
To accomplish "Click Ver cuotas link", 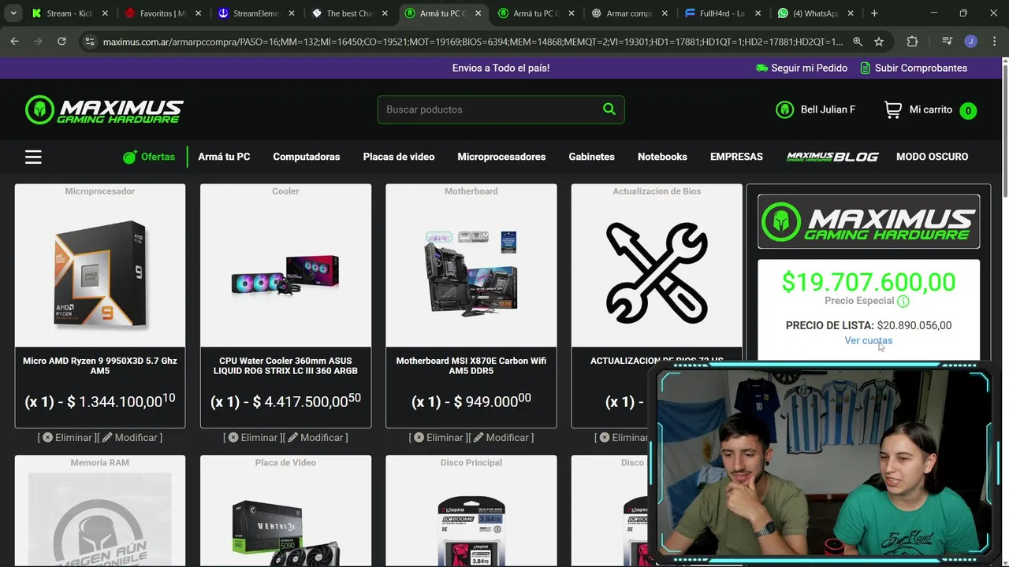I will pyautogui.click(x=868, y=341).
